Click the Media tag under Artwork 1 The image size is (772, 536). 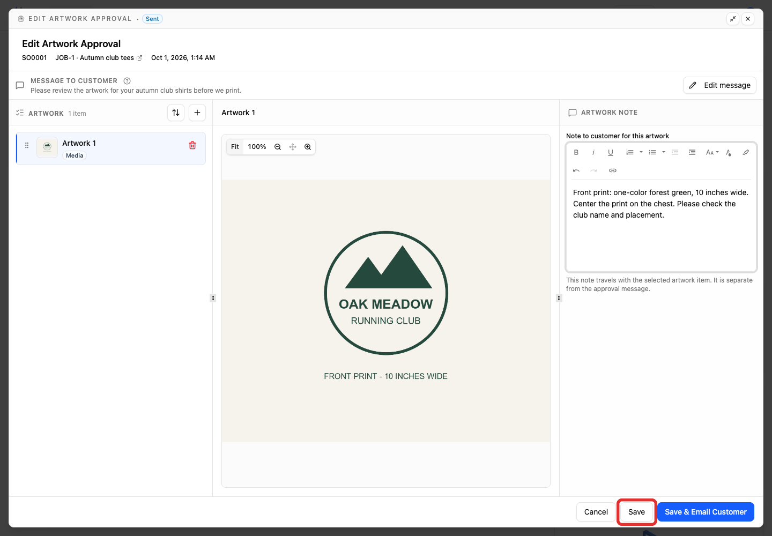click(75, 155)
